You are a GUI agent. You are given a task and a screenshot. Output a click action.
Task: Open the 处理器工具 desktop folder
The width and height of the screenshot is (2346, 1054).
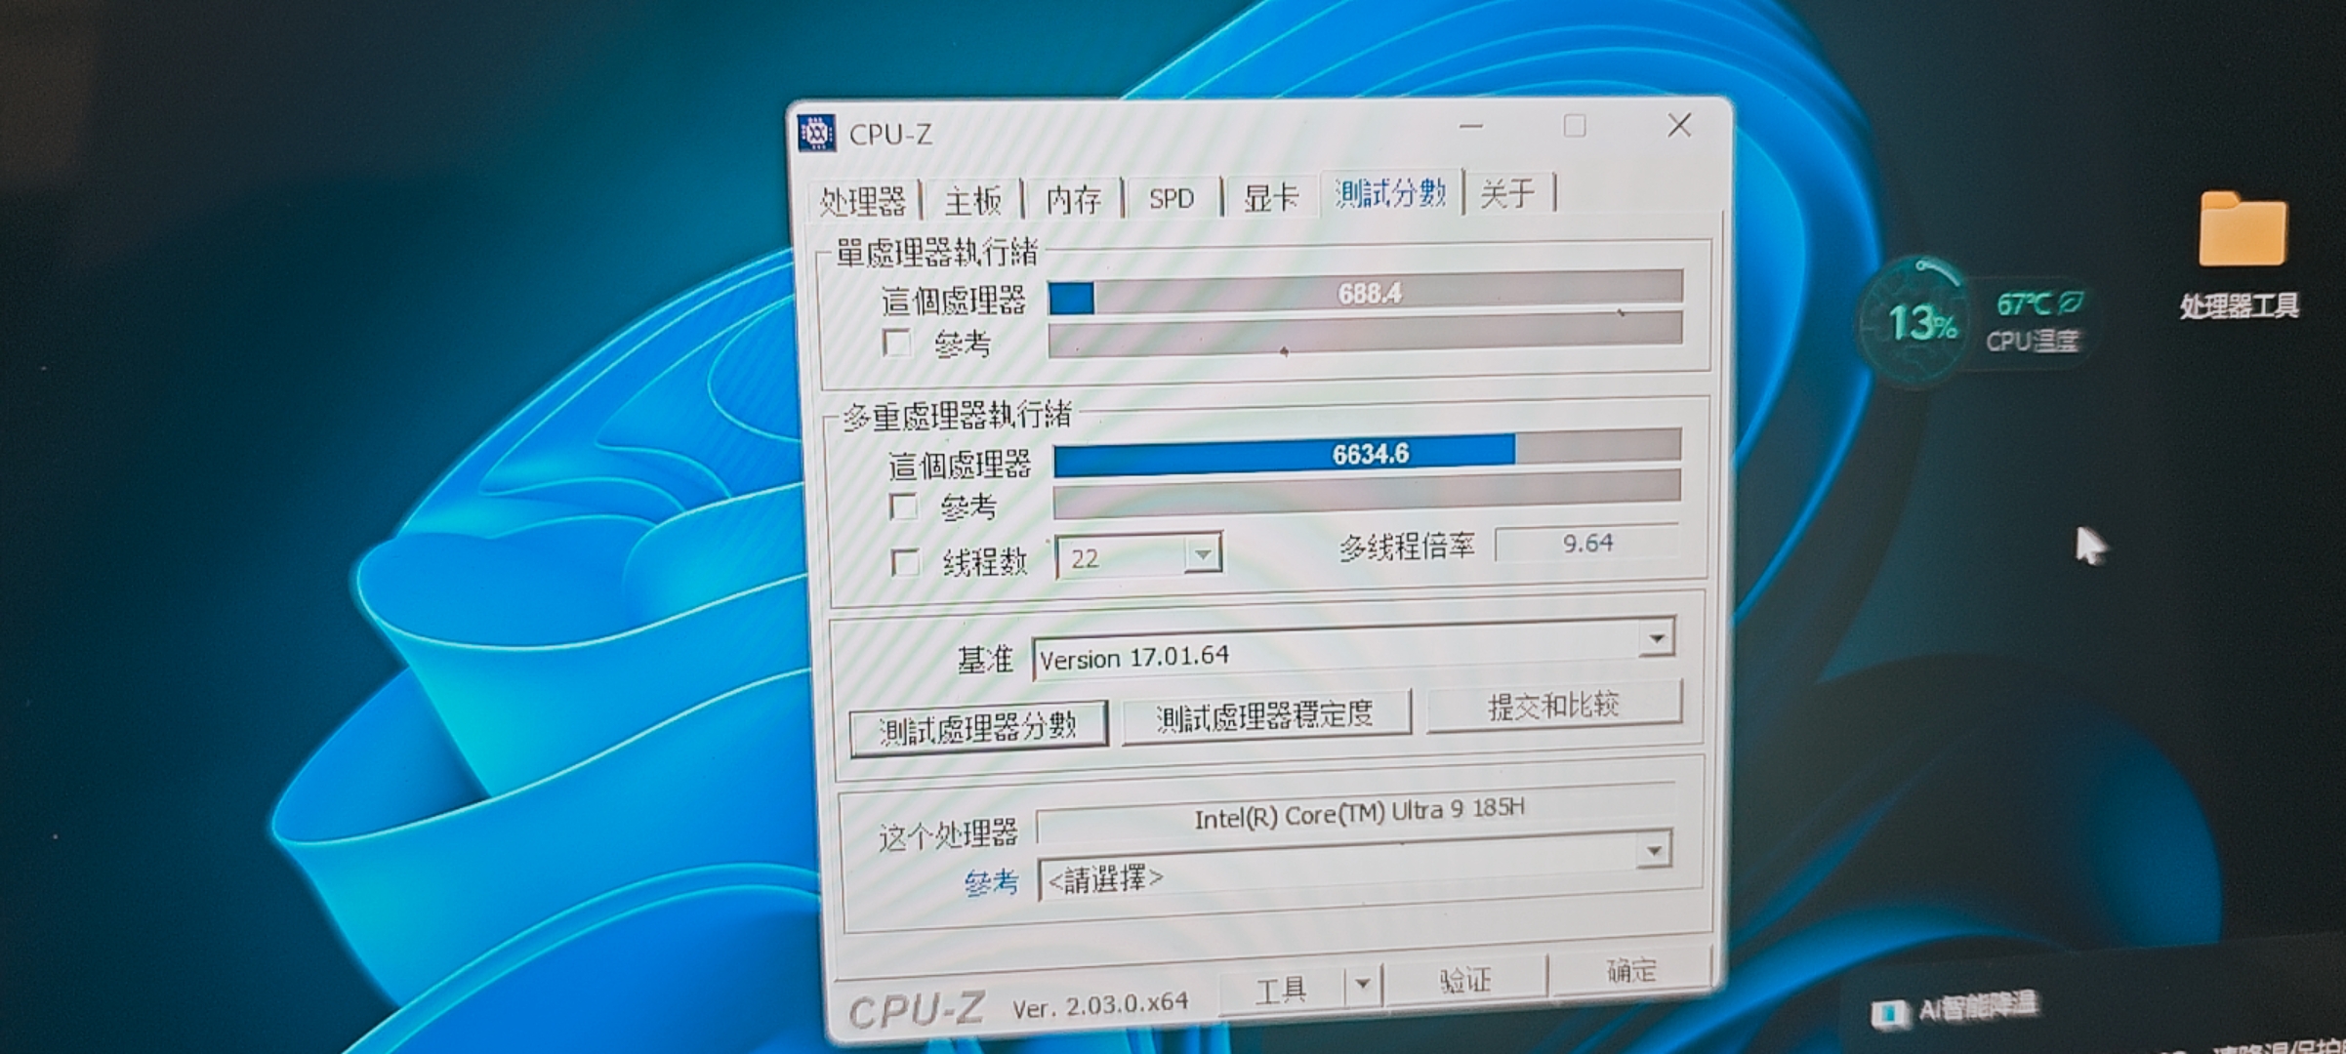click(x=2242, y=231)
